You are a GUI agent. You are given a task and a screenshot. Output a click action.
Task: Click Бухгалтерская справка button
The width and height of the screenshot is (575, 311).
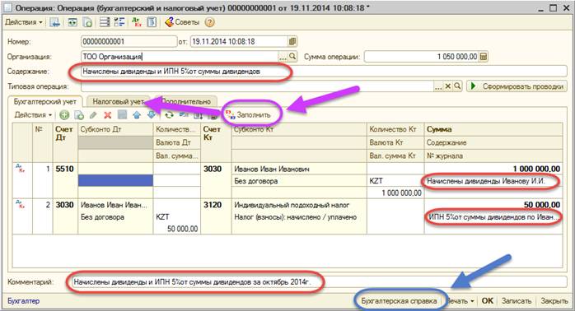(399, 301)
